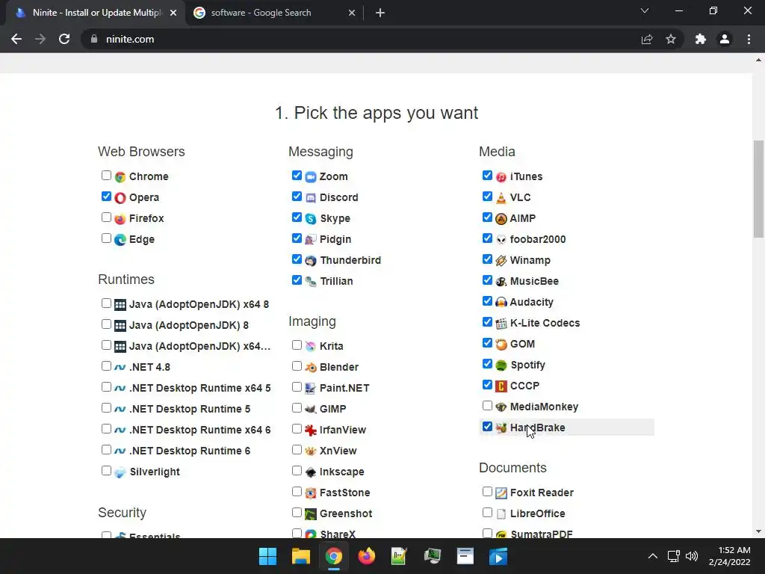Click the Zoom app icon
Image resolution: width=765 pixels, height=574 pixels.
(x=311, y=176)
